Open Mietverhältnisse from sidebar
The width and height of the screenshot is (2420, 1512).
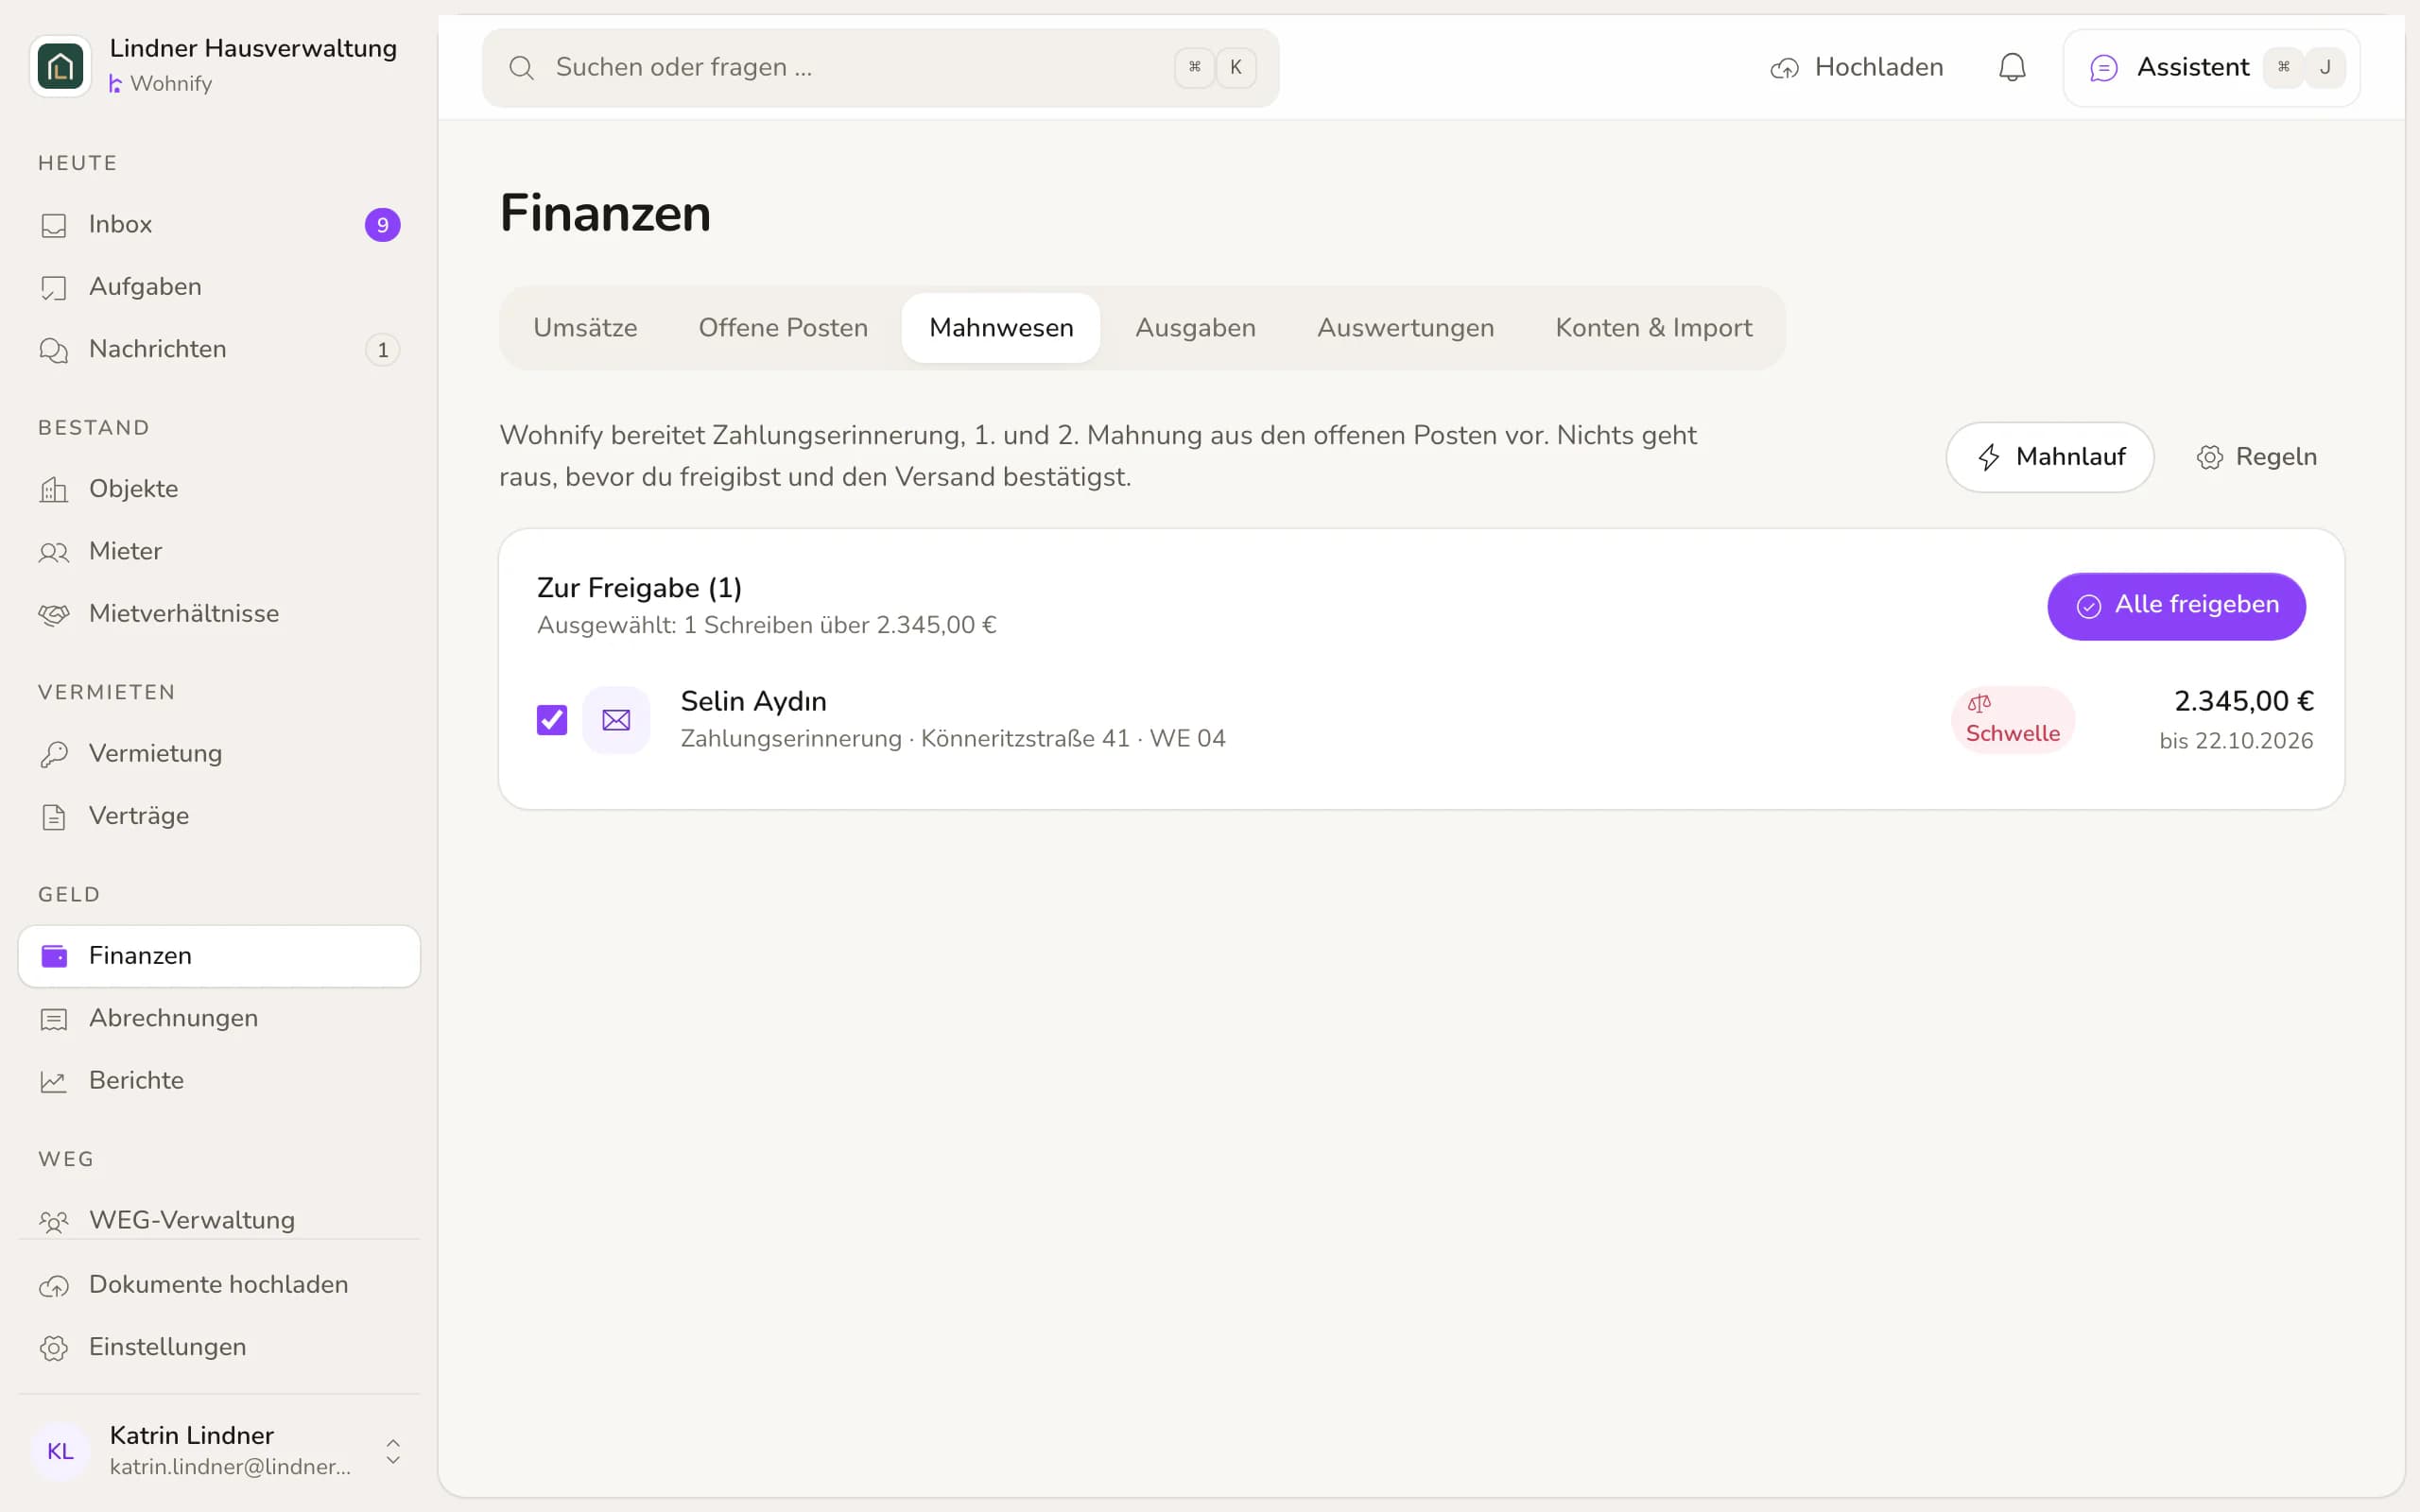pyautogui.click(x=219, y=613)
